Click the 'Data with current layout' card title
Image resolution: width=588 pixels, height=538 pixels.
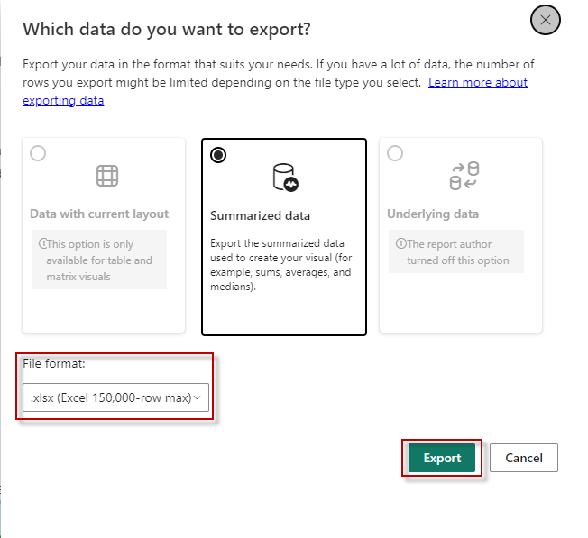tap(99, 214)
